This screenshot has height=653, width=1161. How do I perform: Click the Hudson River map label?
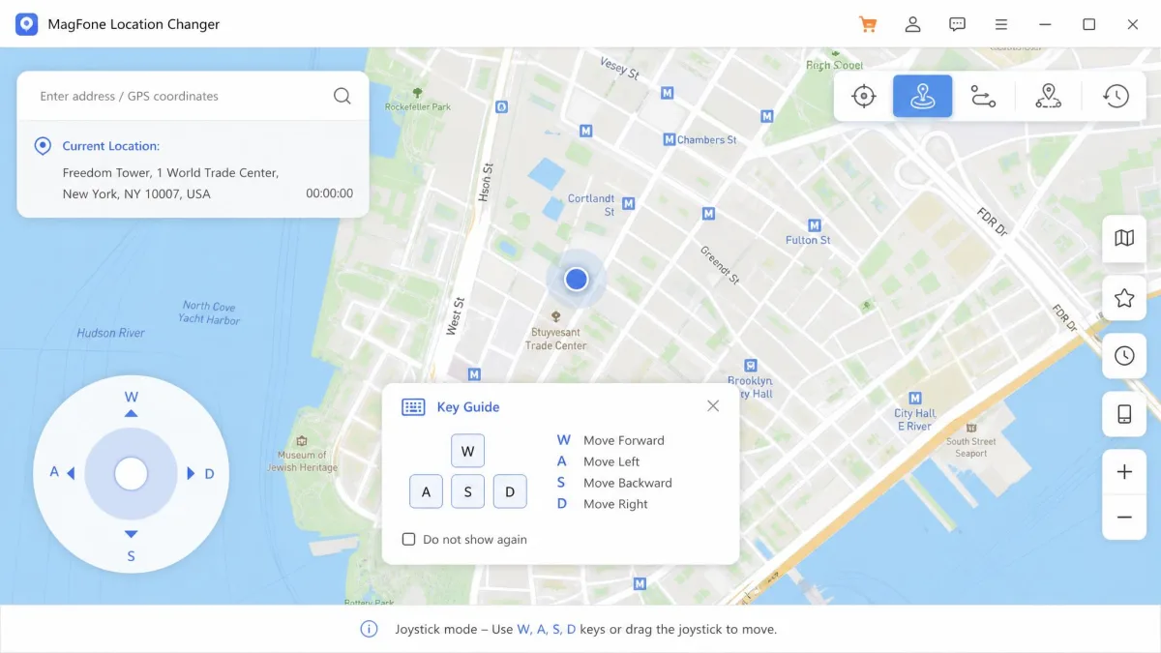111,333
